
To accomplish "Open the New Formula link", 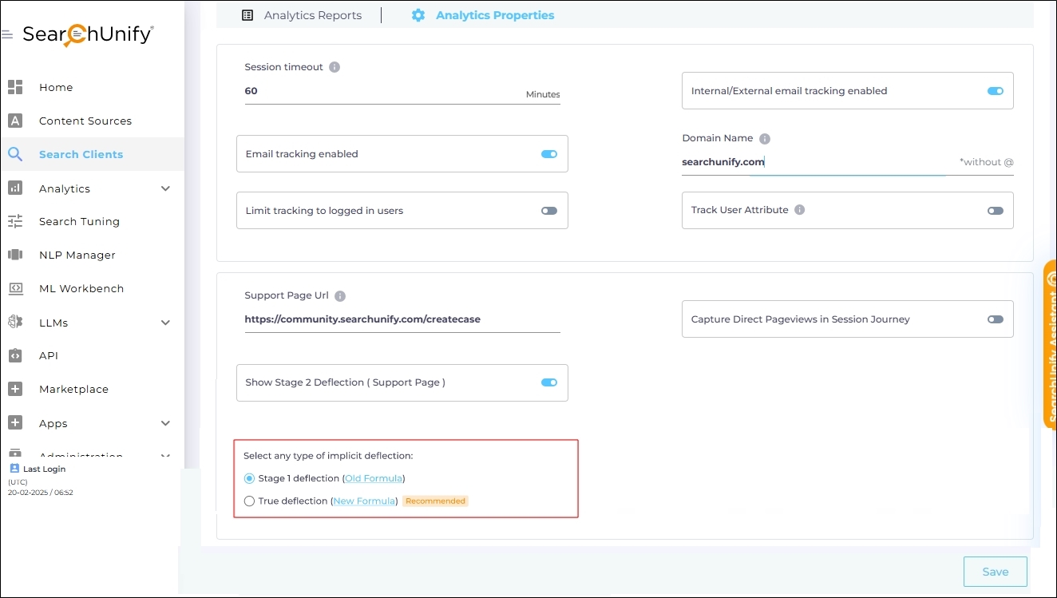I will tap(365, 501).
